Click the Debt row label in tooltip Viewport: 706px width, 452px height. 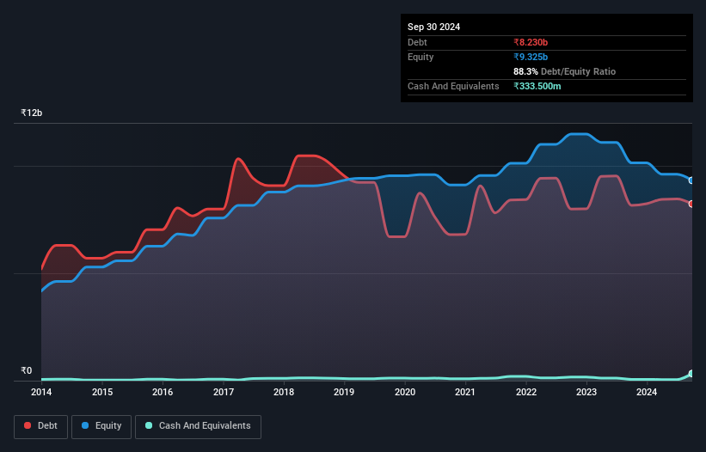[x=417, y=42]
